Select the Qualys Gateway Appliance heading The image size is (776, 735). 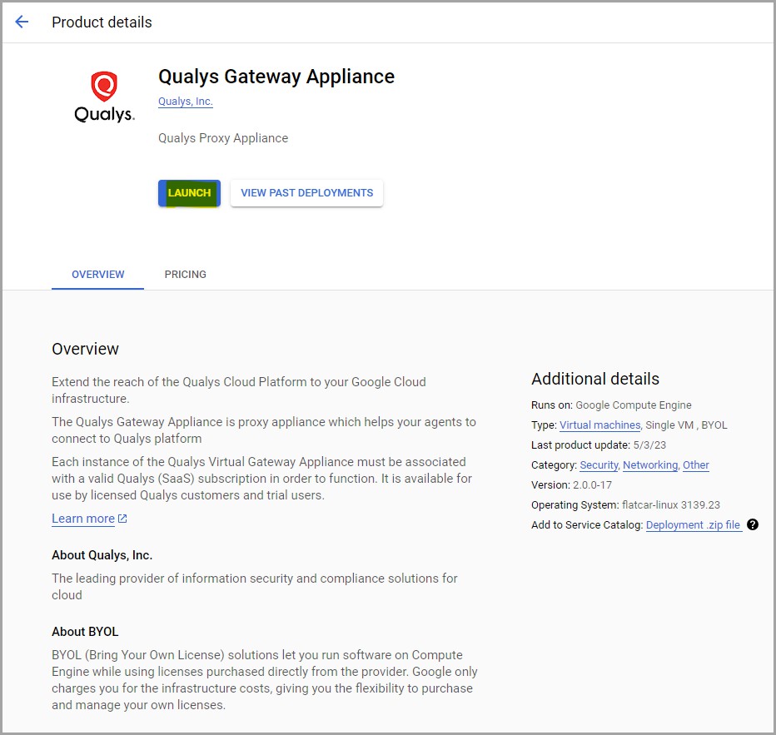click(x=276, y=77)
